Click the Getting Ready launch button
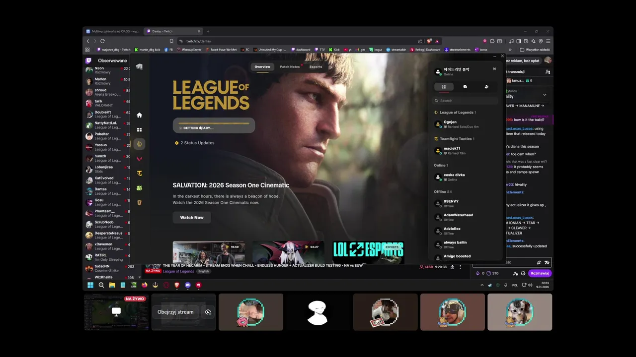 [214, 125]
